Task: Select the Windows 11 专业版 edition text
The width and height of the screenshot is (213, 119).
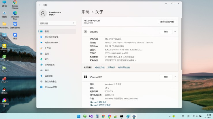Action: [x=113, y=84]
